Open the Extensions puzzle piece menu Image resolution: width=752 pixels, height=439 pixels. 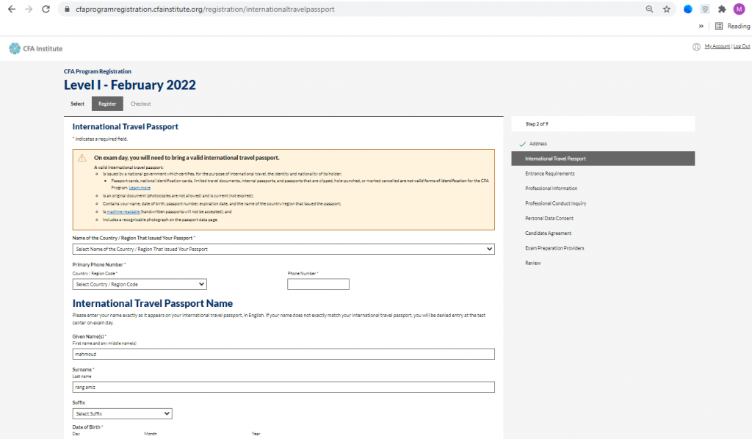tap(722, 9)
